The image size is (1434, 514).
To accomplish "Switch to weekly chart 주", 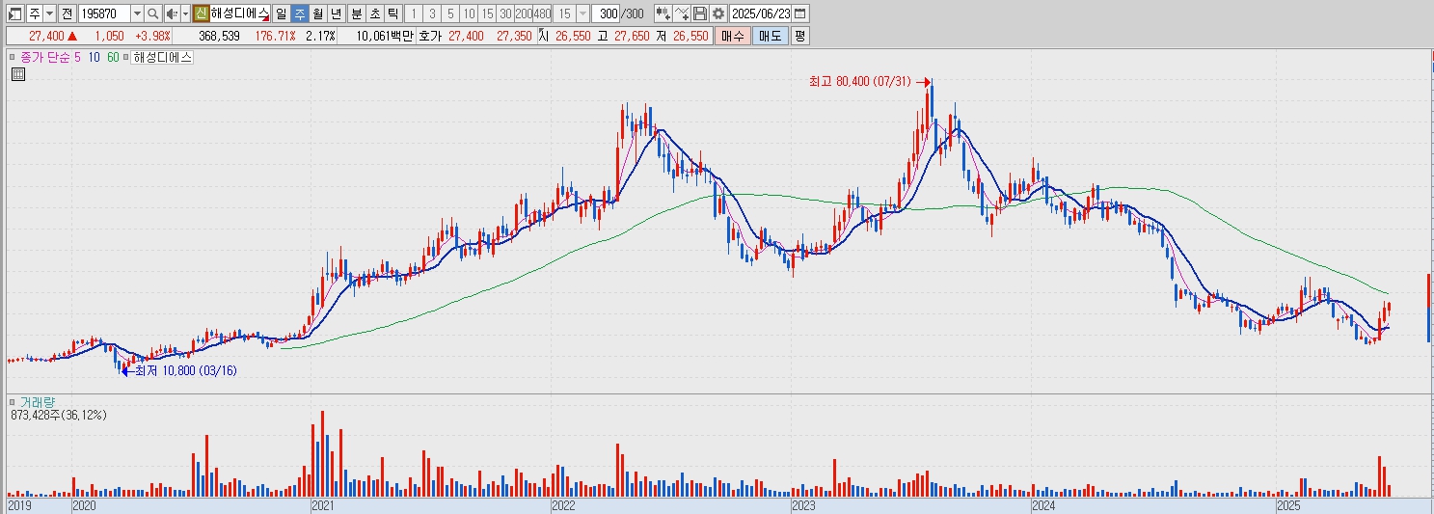I will point(299,14).
